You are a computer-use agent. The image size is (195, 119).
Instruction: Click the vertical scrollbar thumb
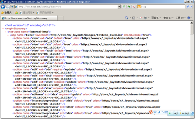point(192,29)
